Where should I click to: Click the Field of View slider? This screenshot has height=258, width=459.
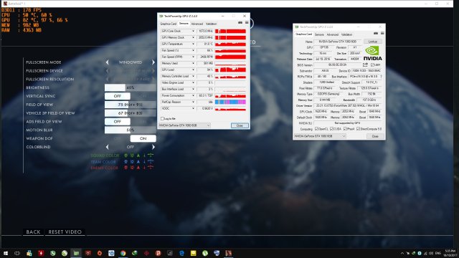tap(131, 105)
